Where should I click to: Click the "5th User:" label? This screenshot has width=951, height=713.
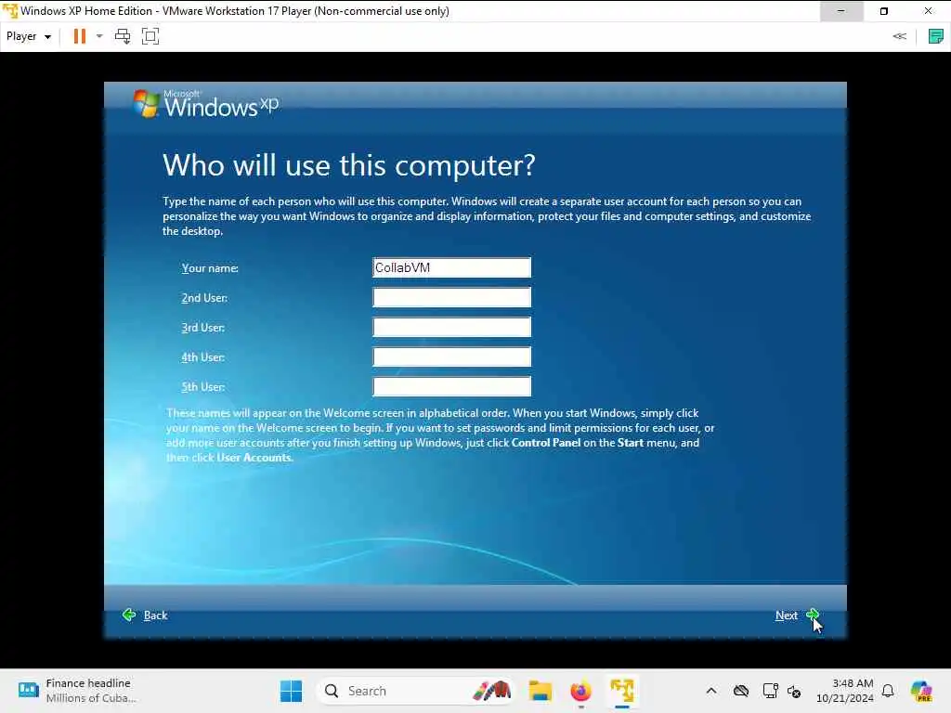(x=203, y=387)
